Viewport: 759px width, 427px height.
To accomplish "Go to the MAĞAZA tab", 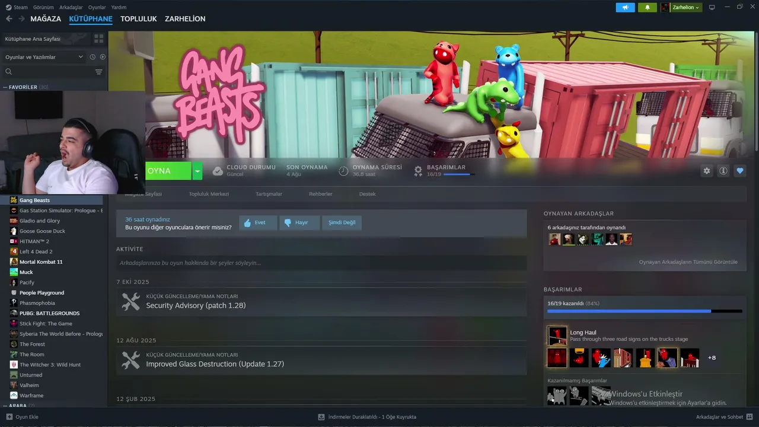I will tap(46, 19).
